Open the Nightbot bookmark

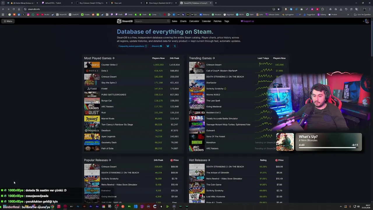pos(228,15)
